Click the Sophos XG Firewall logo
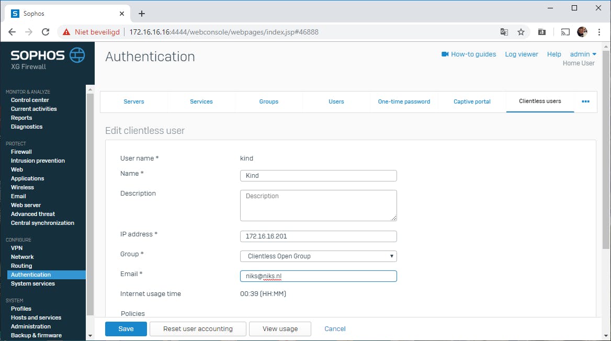611x341 pixels. click(x=47, y=59)
